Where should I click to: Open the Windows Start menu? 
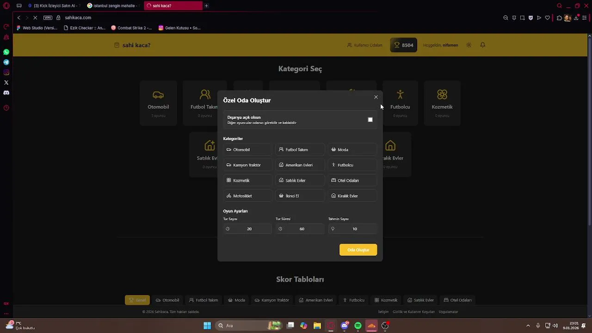[x=207, y=326]
